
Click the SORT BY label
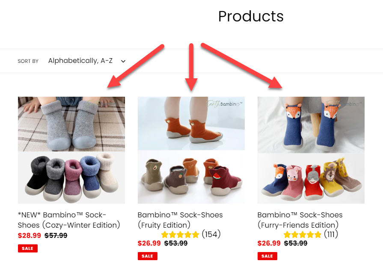point(28,61)
